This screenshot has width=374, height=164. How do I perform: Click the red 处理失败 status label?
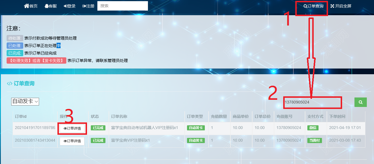(x=36, y=60)
